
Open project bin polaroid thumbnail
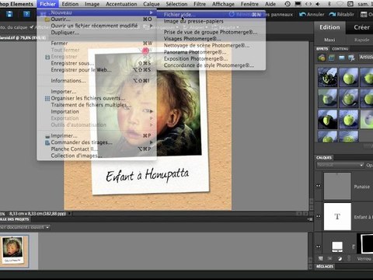pos(12,250)
